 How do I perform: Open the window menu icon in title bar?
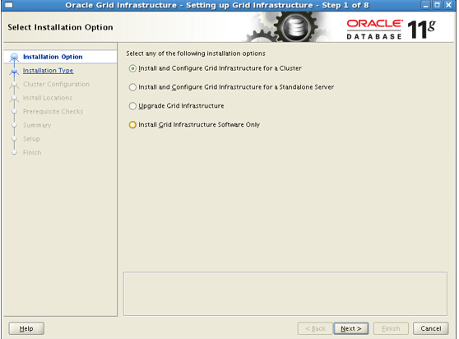[x=9, y=5]
